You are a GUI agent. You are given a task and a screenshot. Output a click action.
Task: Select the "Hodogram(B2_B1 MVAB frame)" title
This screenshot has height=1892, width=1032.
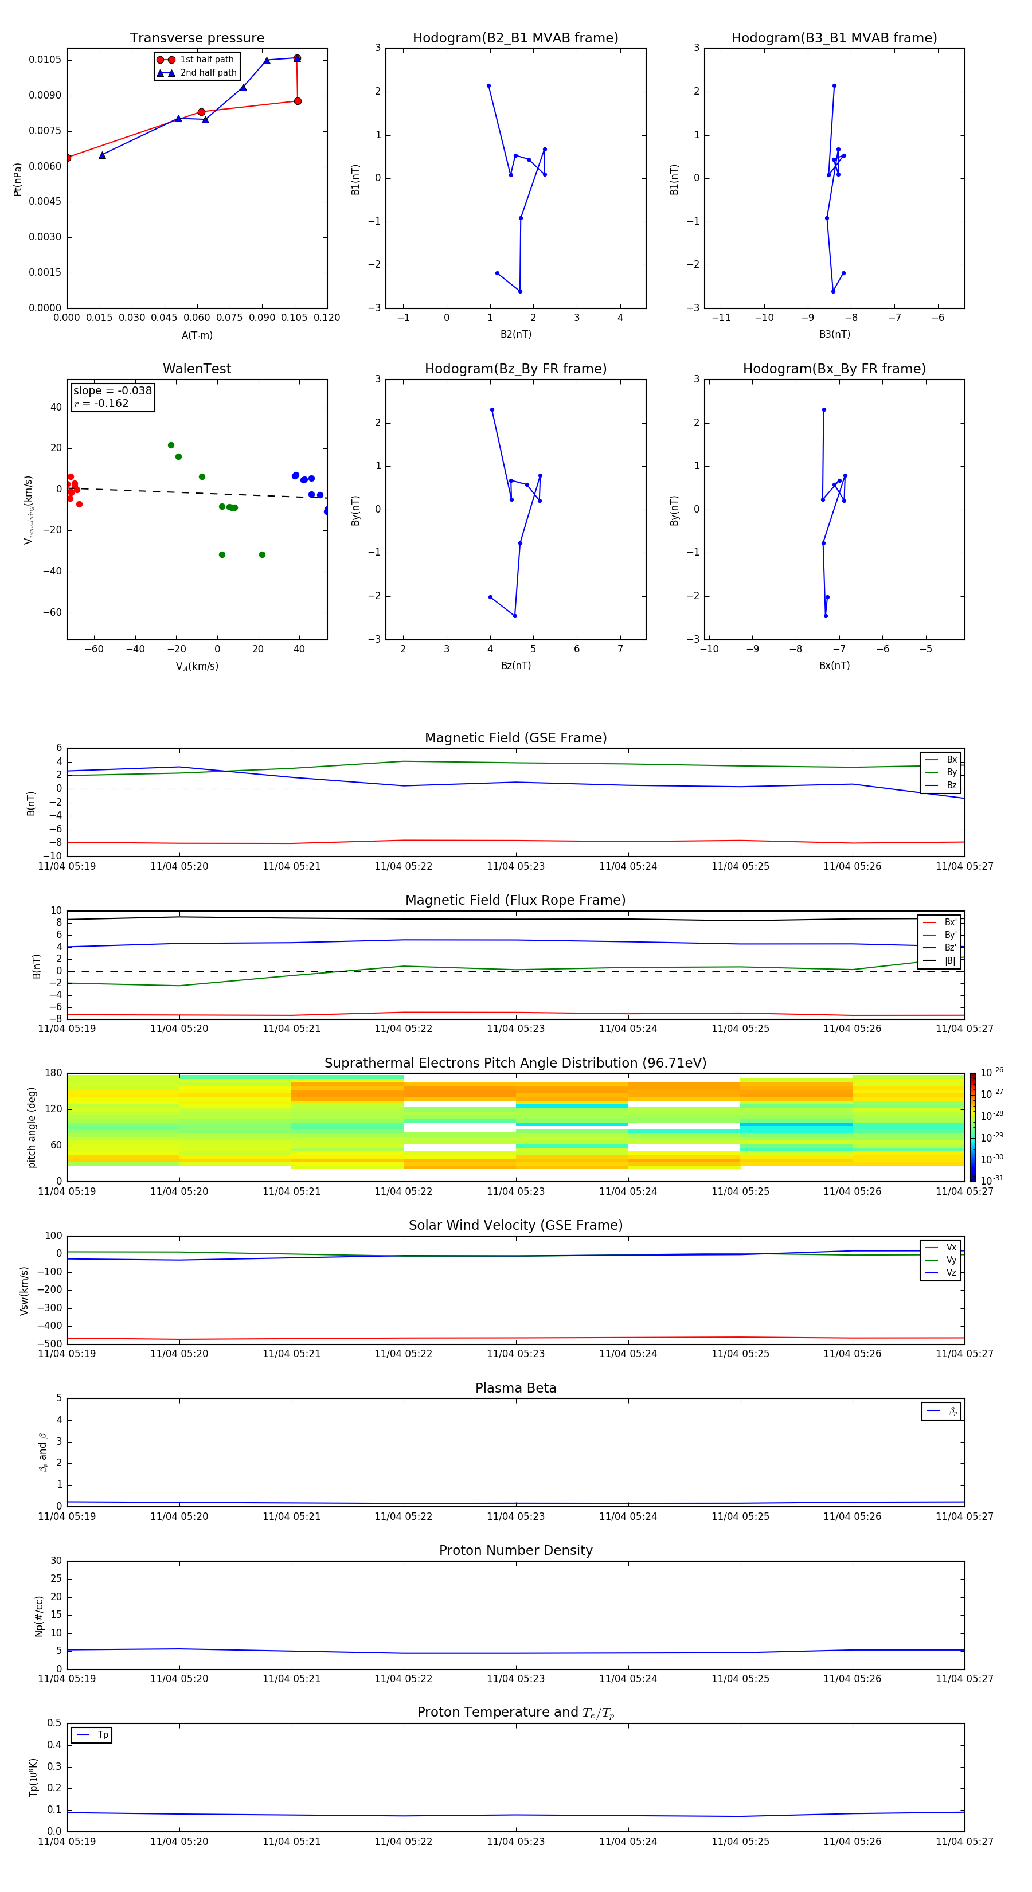[515, 38]
